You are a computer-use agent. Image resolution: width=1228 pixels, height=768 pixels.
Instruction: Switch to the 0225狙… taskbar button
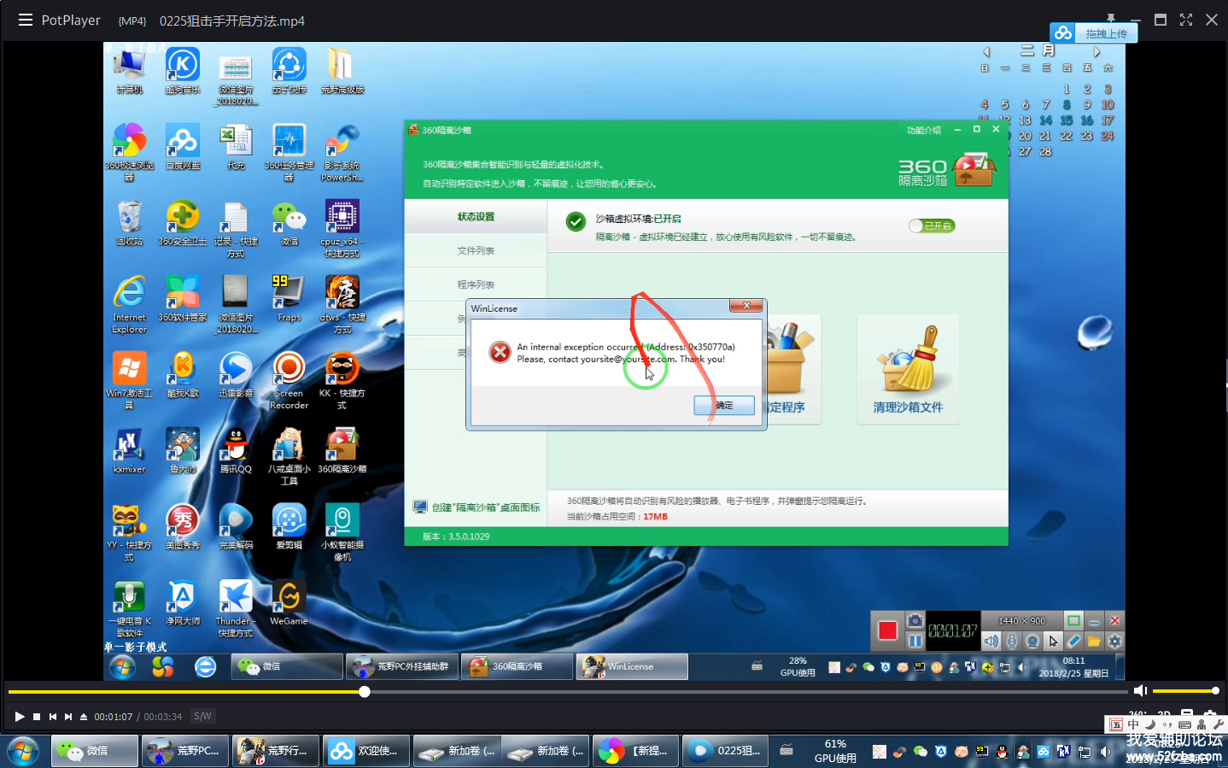pos(725,751)
